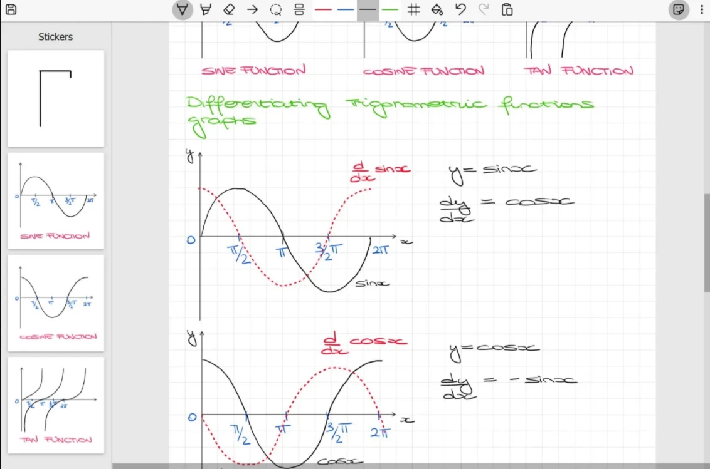Click the Stickers panel heading
Image resolution: width=710 pixels, height=469 pixels.
(x=55, y=37)
